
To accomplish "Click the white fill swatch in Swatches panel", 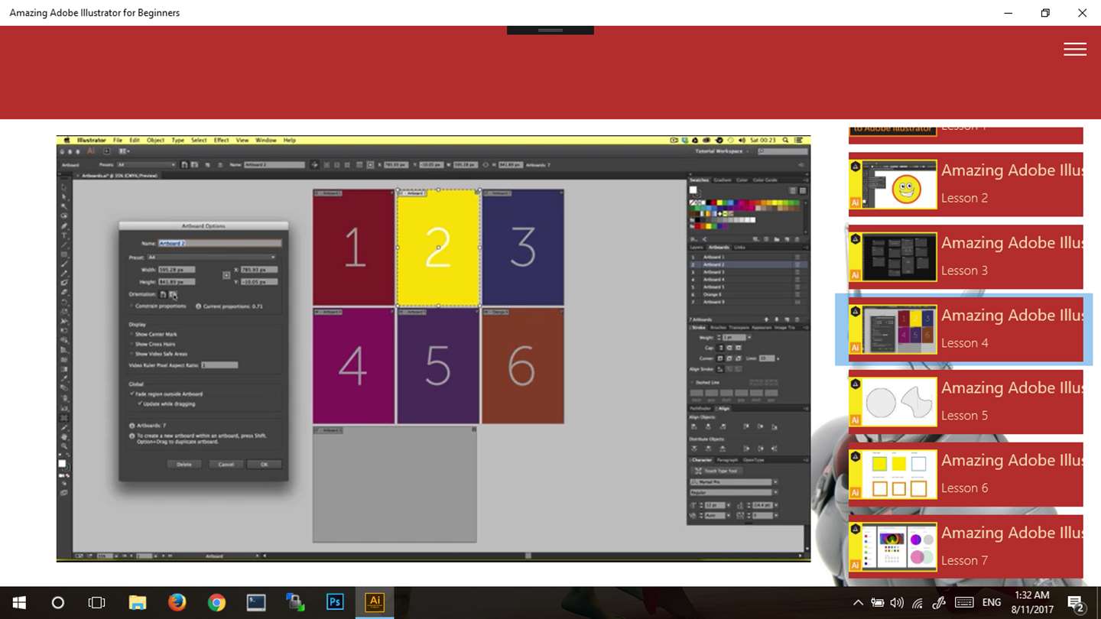I will pos(693,190).
